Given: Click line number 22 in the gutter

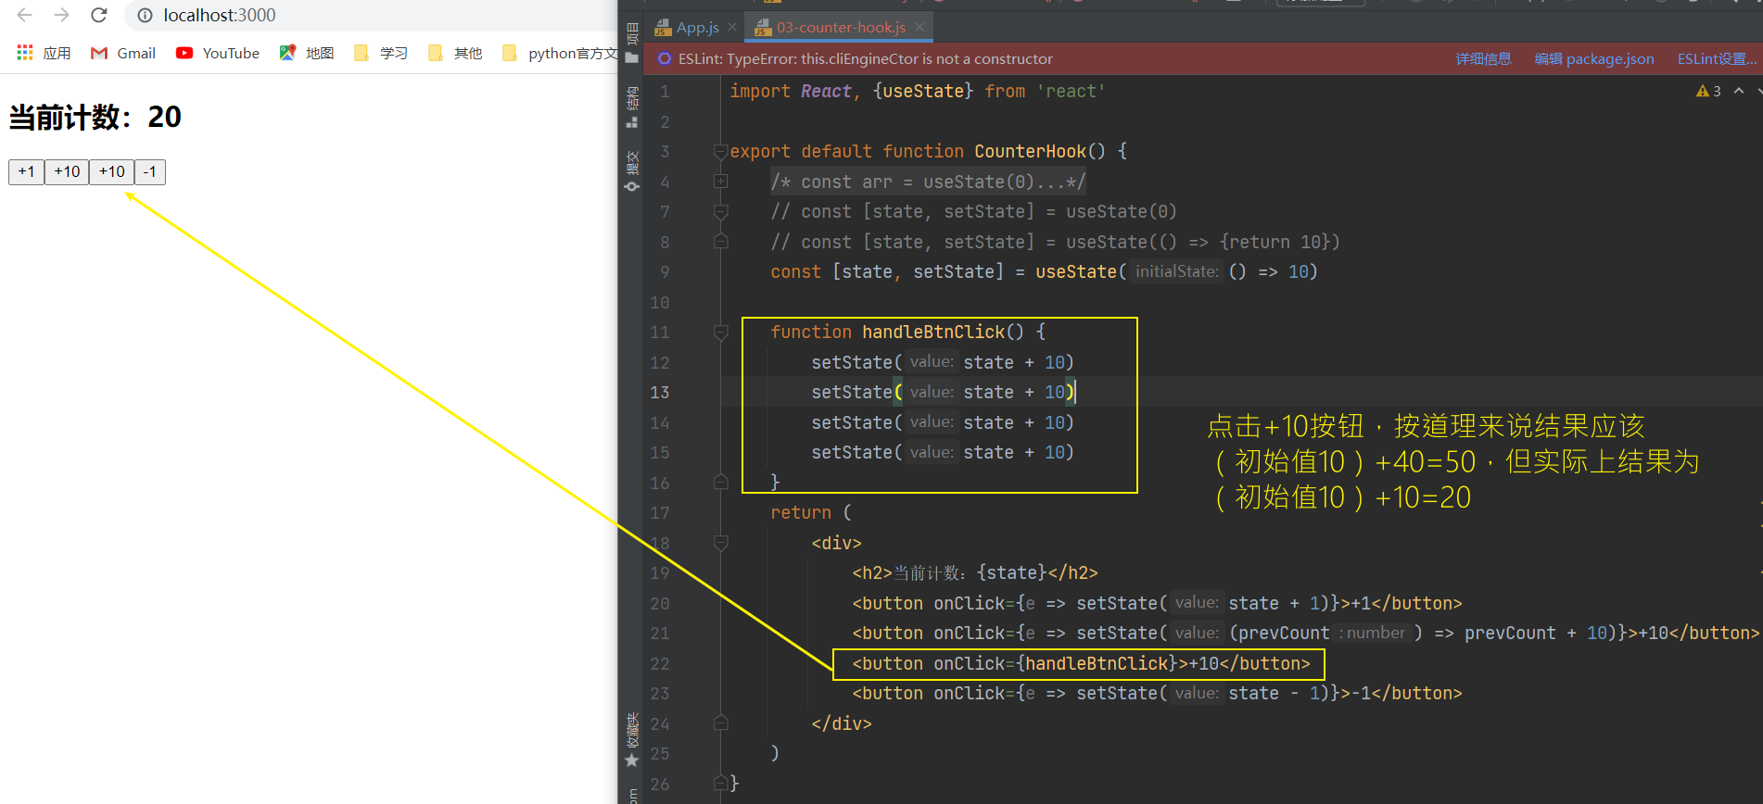Looking at the screenshot, I should click(x=659, y=663).
